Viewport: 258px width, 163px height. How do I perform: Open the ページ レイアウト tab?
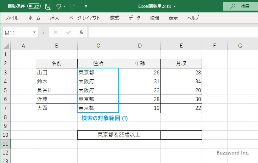(84, 18)
